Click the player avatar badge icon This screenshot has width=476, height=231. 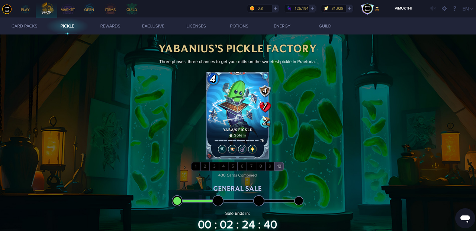(x=367, y=9)
